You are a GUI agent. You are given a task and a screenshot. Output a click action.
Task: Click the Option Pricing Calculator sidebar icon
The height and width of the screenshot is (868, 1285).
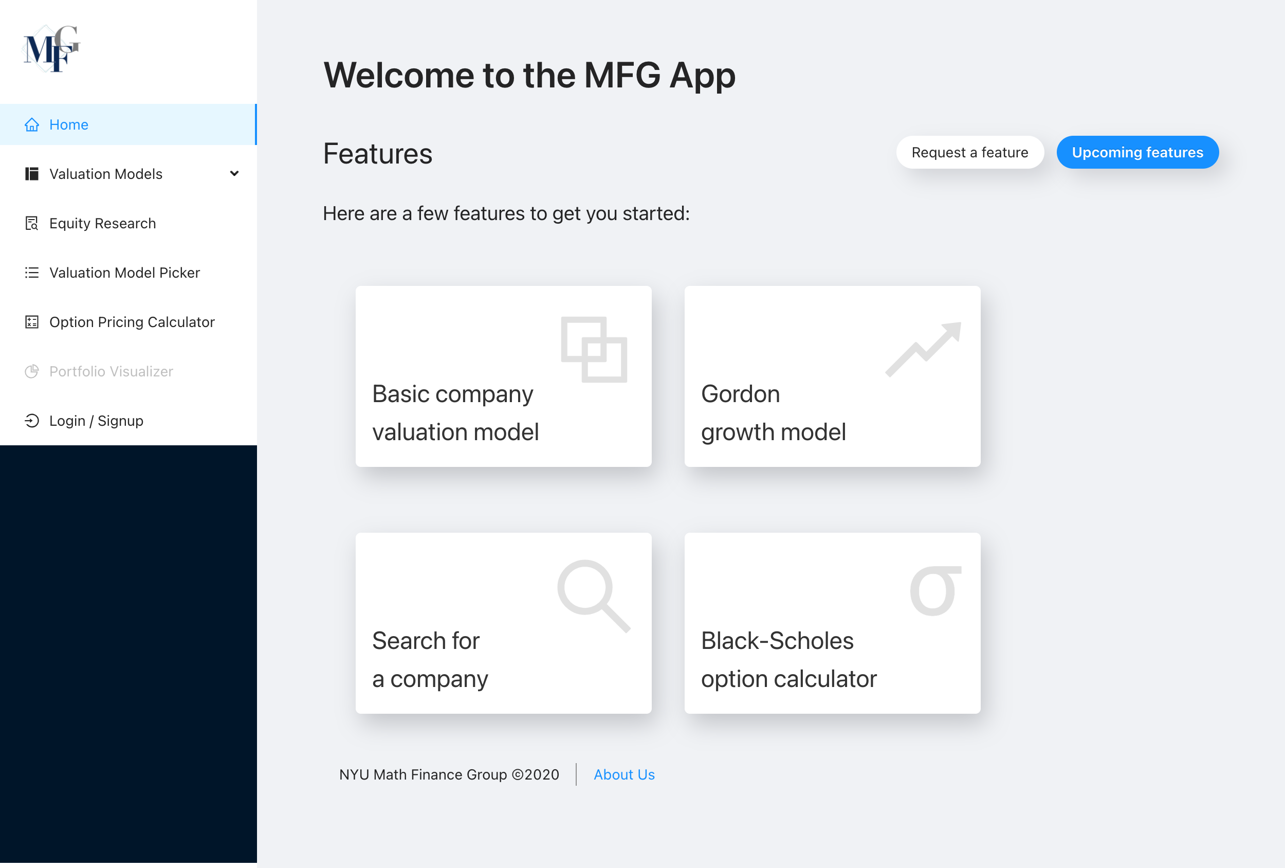pos(32,321)
